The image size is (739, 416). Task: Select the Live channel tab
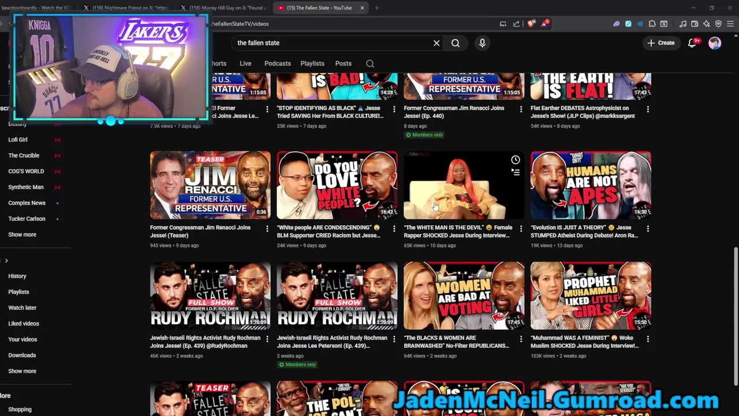[245, 64]
